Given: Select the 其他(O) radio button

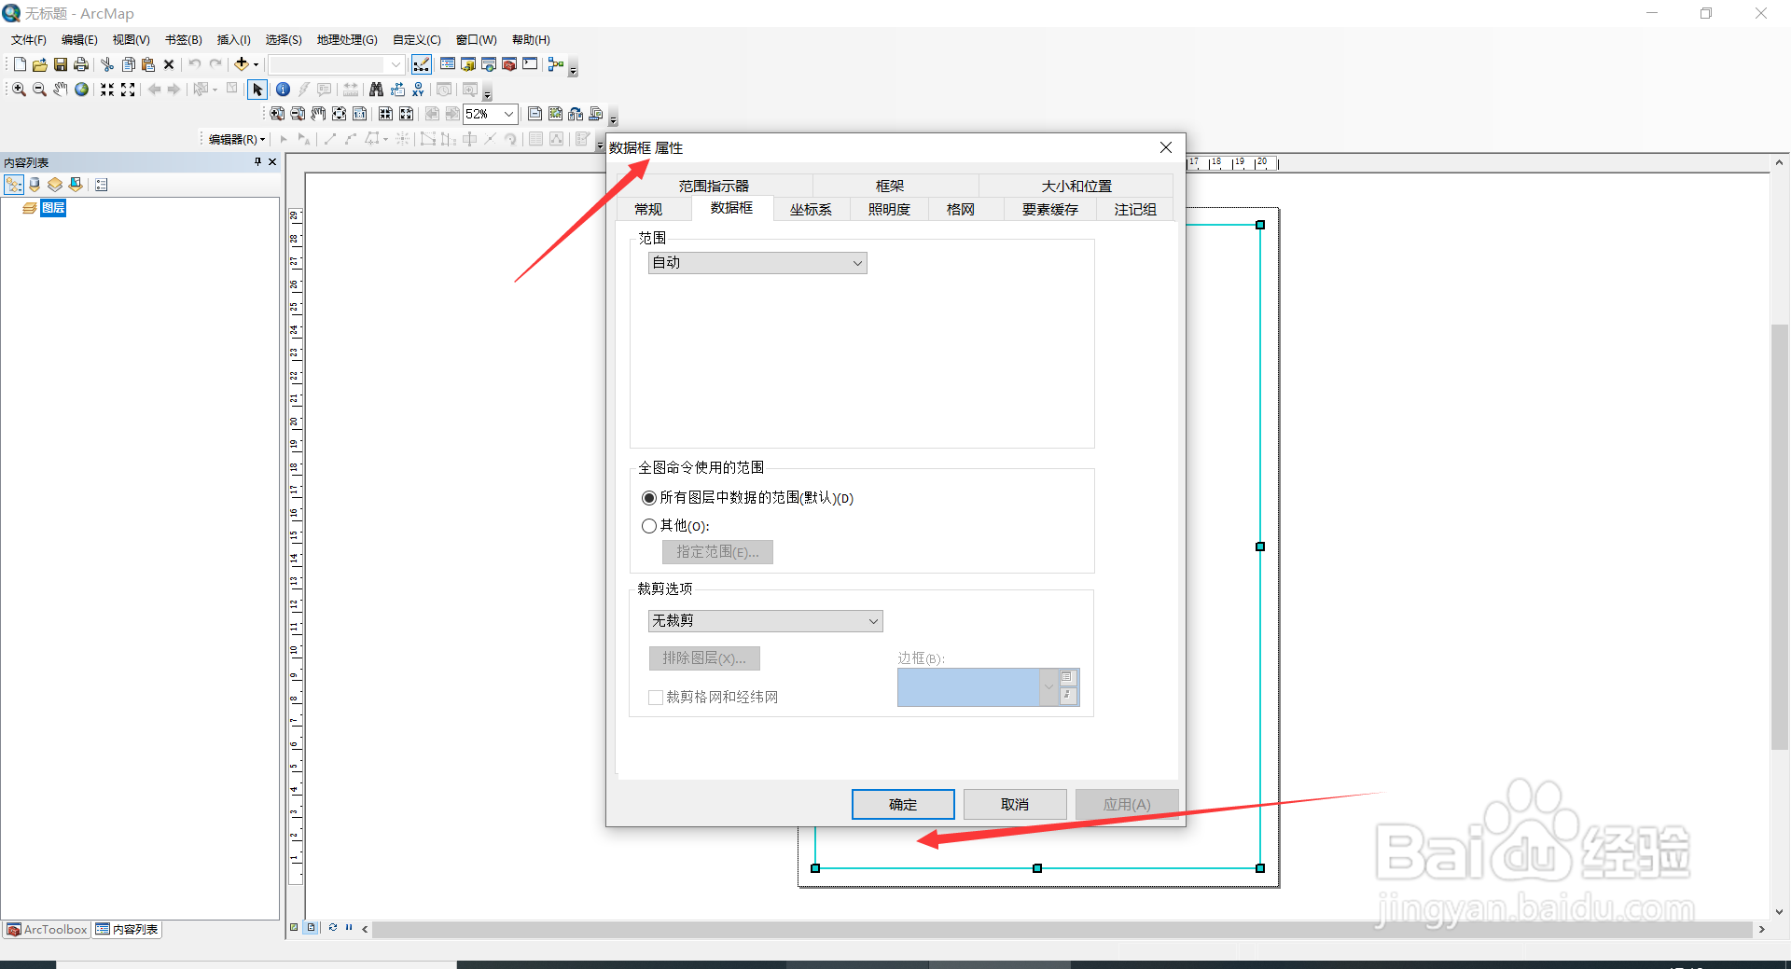Looking at the screenshot, I should [649, 526].
